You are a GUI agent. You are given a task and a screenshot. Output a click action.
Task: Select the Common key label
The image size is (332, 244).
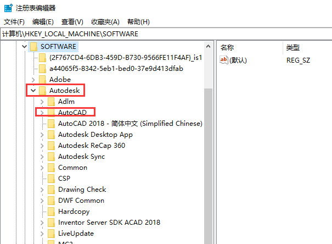tap(72, 168)
